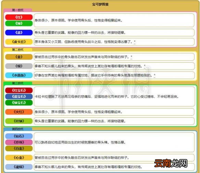Image resolution: width=200 pixels, height=173 pixels.
Task: Select the 《银》 version label
Action: click(x=19, y=66)
